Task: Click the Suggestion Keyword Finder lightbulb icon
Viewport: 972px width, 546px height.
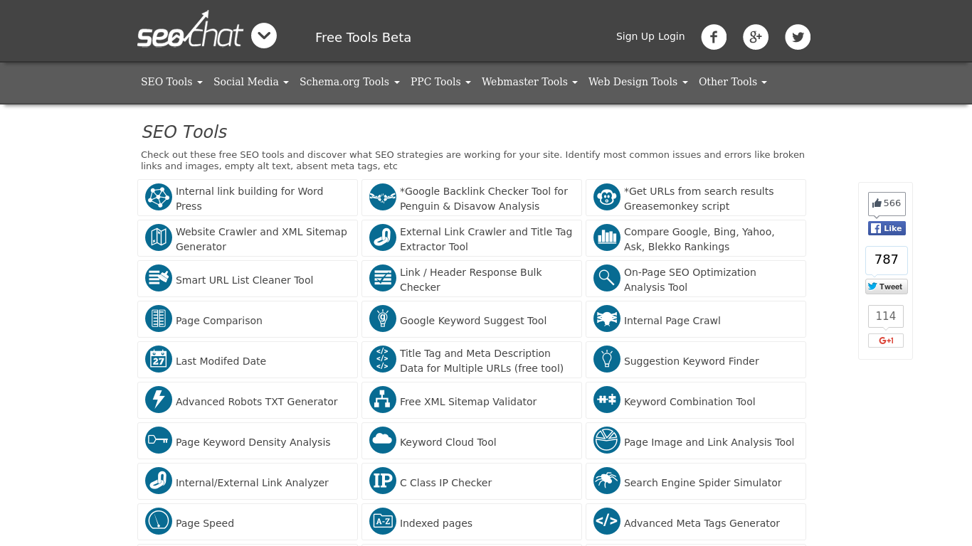Action: tap(607, 359)
